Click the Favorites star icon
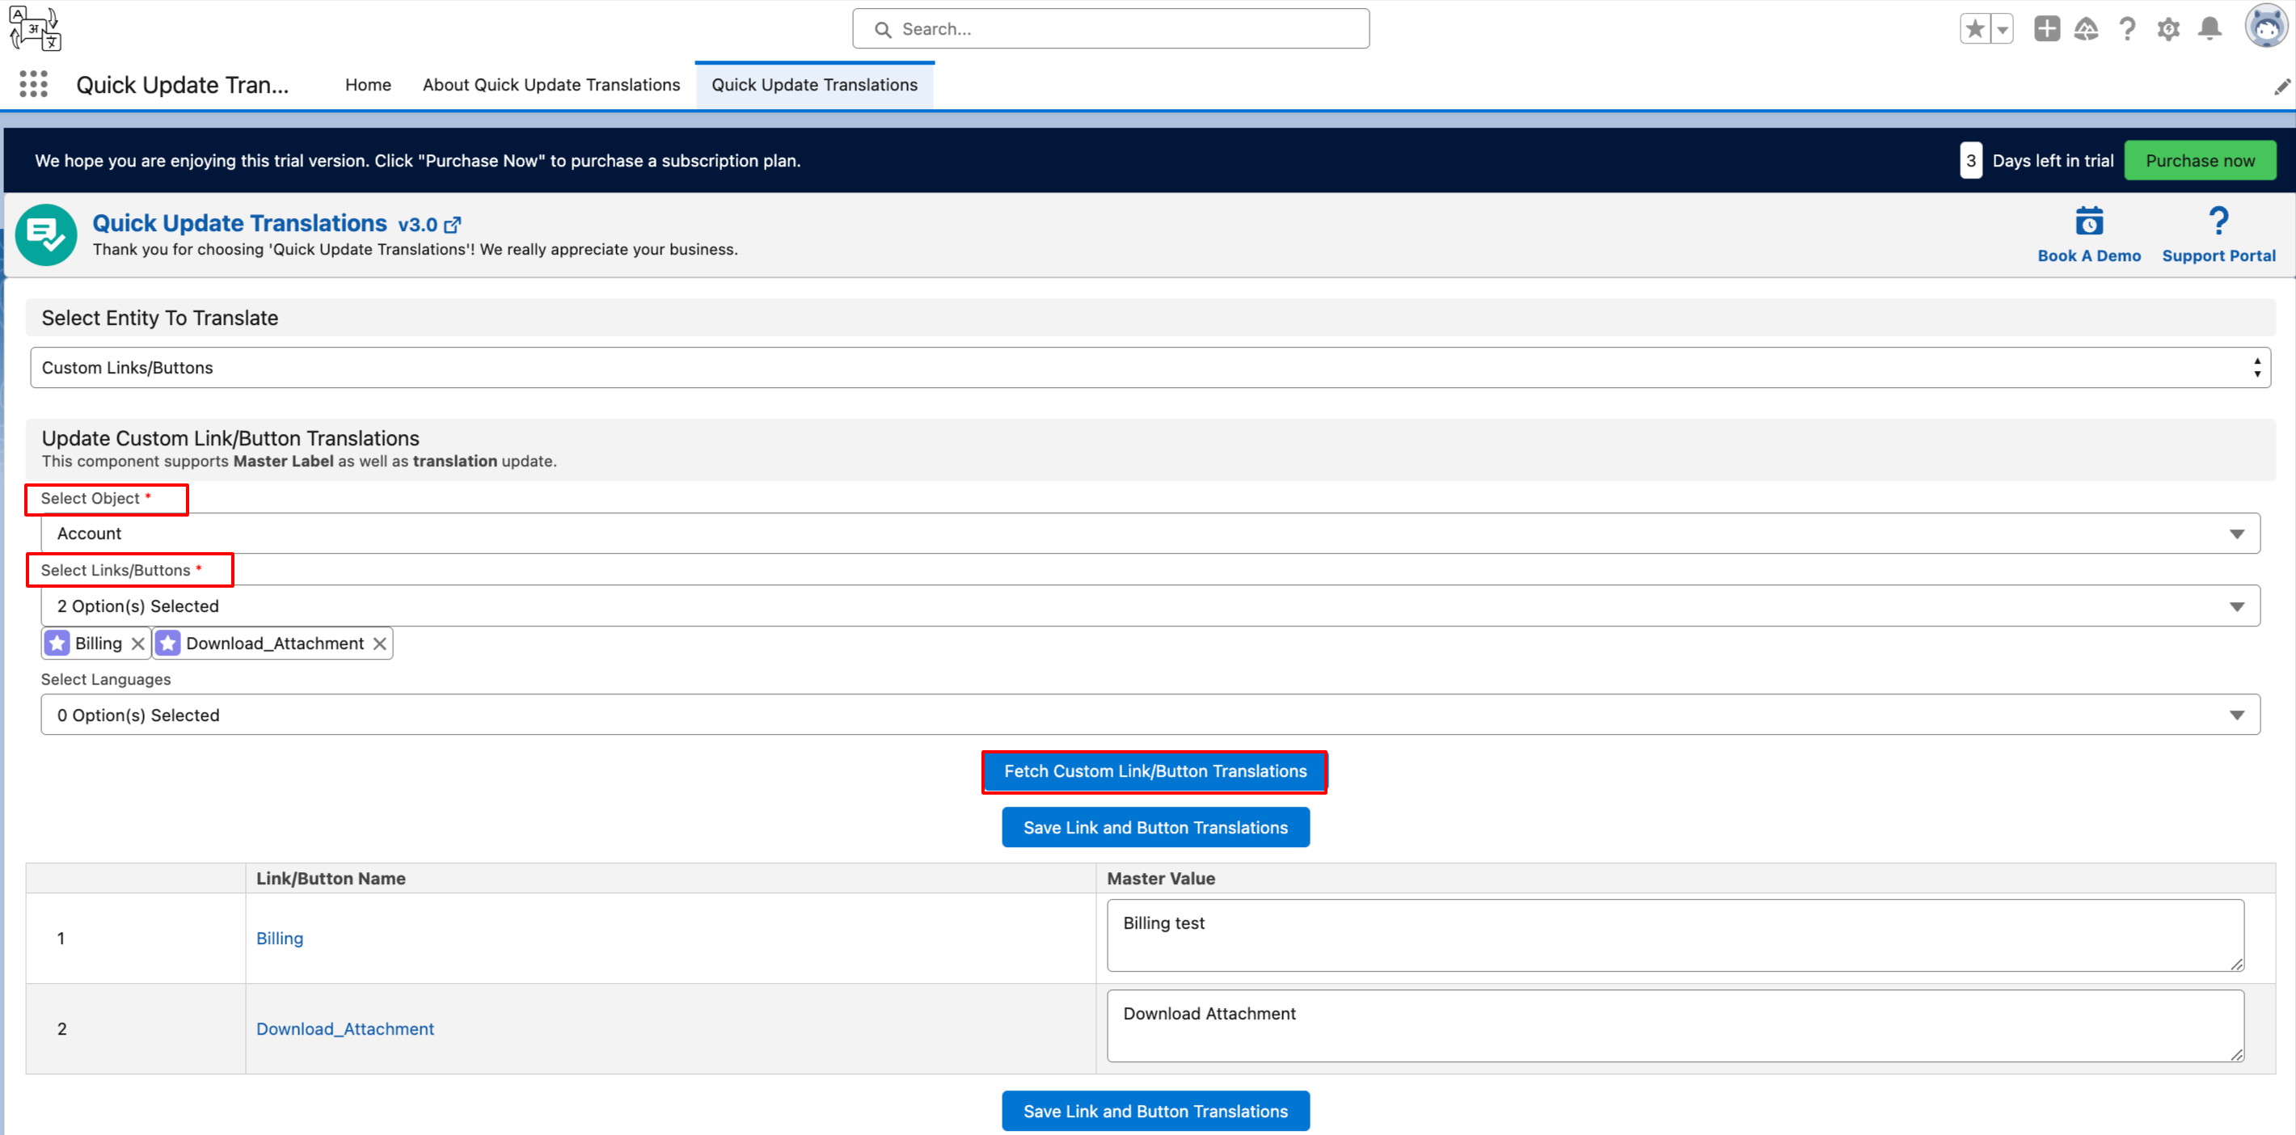The image size is (2296, 1135). point(1974,29)
